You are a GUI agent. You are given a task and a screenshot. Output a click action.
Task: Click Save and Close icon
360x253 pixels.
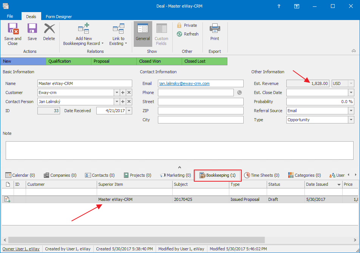click(x=13, y=28)
